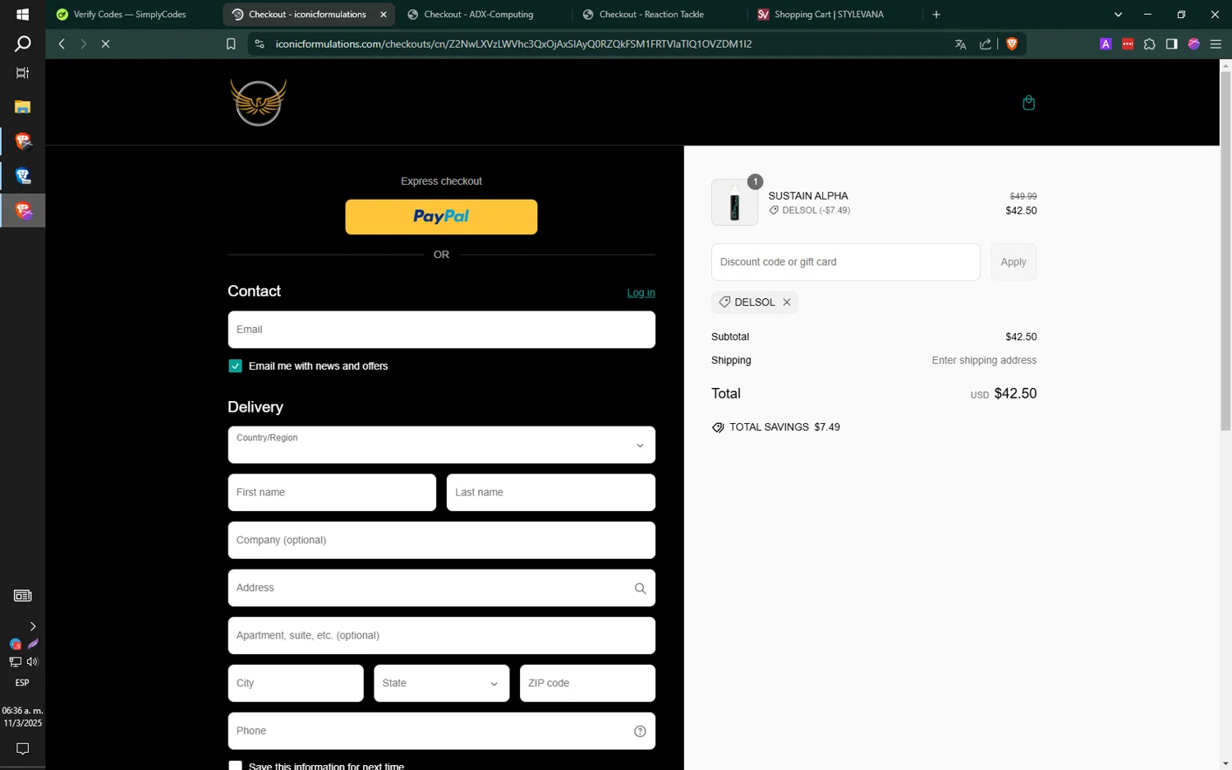Screen dimensions: 1232x770
Task: Open the Brave main hamburger menu
Action: [x=1216, y=44]
